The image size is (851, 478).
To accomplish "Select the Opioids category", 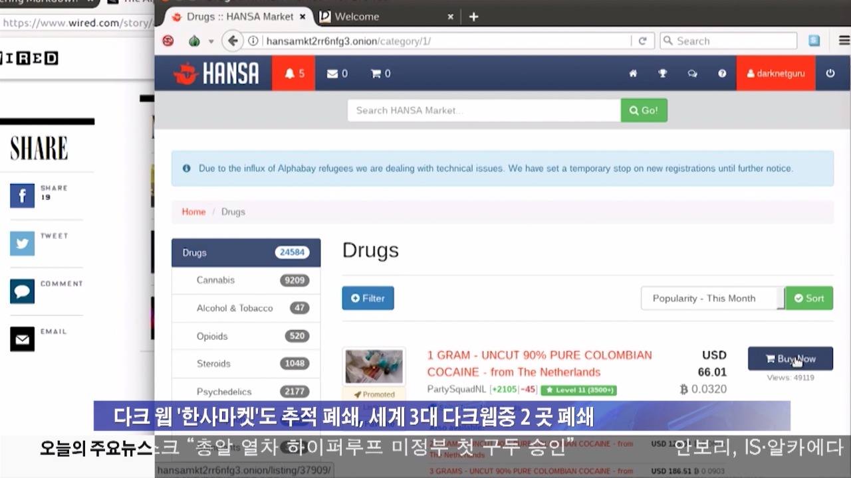I will [x=246, y=336].
